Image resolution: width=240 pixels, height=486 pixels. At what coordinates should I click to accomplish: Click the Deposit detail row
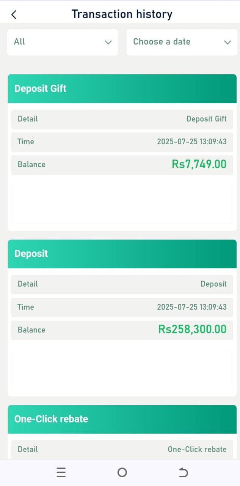tap(122, 284)
